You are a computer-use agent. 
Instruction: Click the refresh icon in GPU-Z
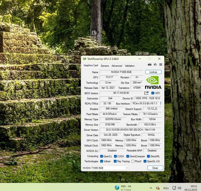click(155, 64)
